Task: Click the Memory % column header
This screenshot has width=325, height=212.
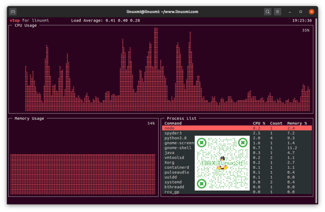Action: pos(297,123)
